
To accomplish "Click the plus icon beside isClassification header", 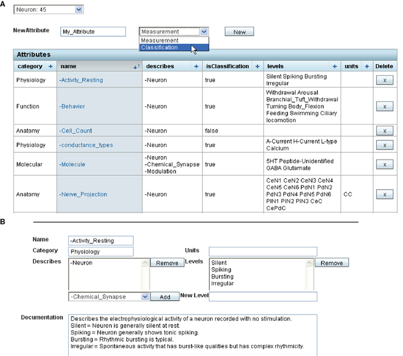I will (x=258, y=66).
